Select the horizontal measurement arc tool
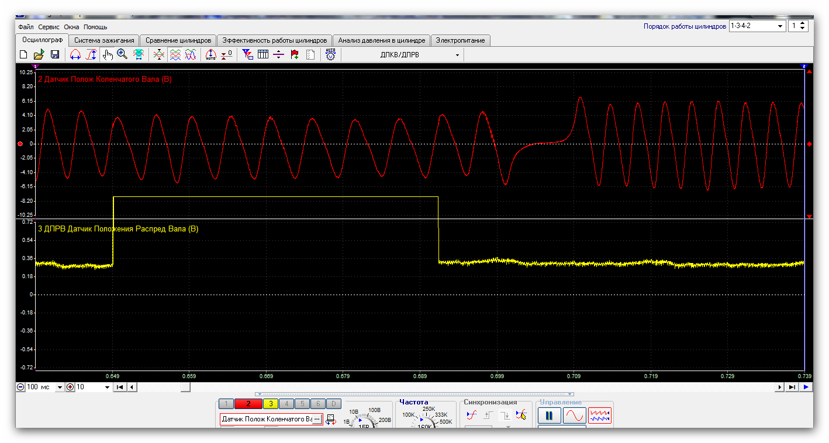The image size is (829, 443). coord(75,55)
